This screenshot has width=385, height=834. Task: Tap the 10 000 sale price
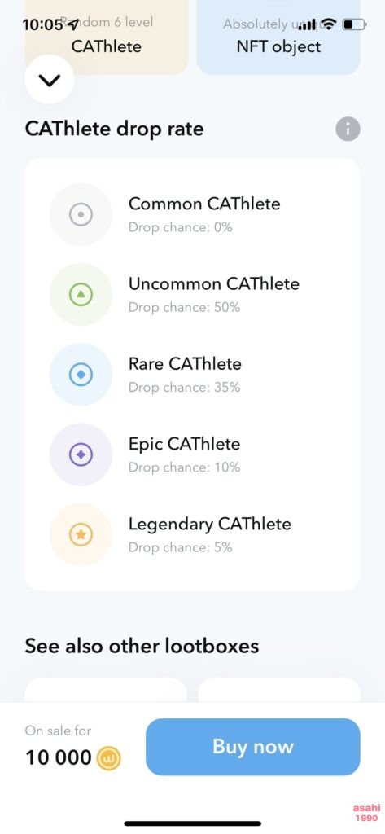(x=59, y=758)
